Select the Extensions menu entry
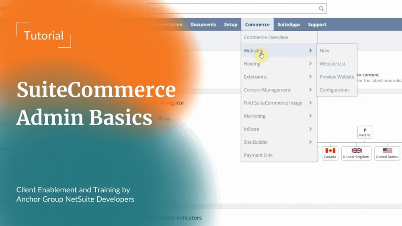Image resolution: width=402 pixels, height=226 pixels. (x=279, y=77)
